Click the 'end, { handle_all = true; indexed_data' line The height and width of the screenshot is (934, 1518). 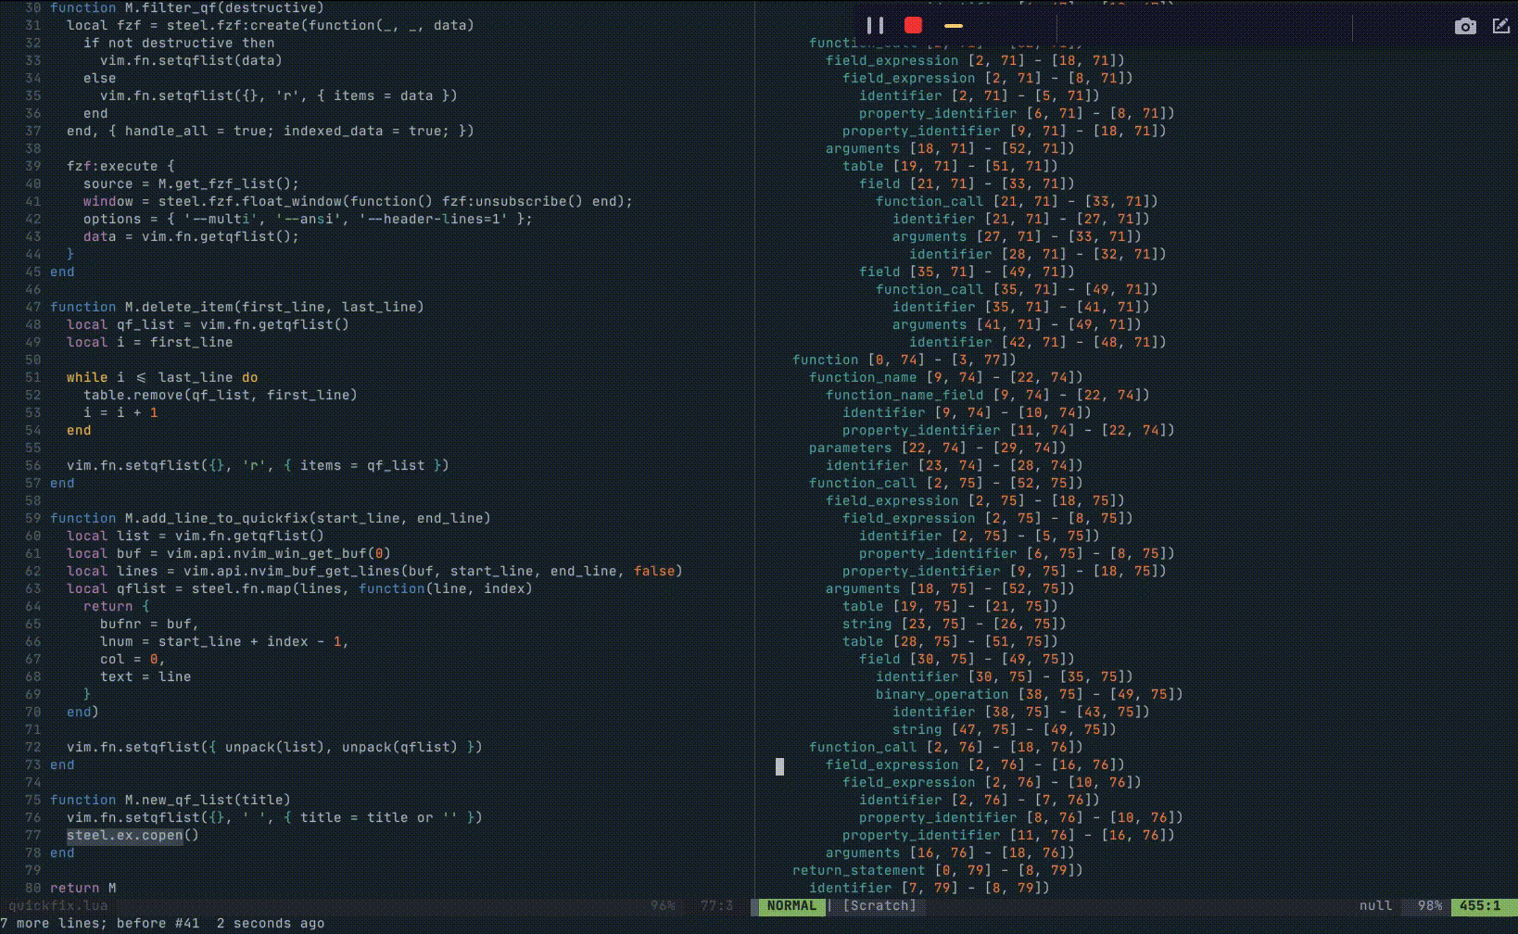click(271, 131)
